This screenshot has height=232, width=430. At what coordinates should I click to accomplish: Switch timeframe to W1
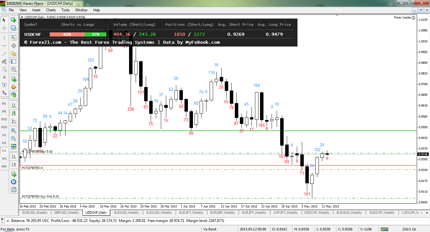coord(4,158)
